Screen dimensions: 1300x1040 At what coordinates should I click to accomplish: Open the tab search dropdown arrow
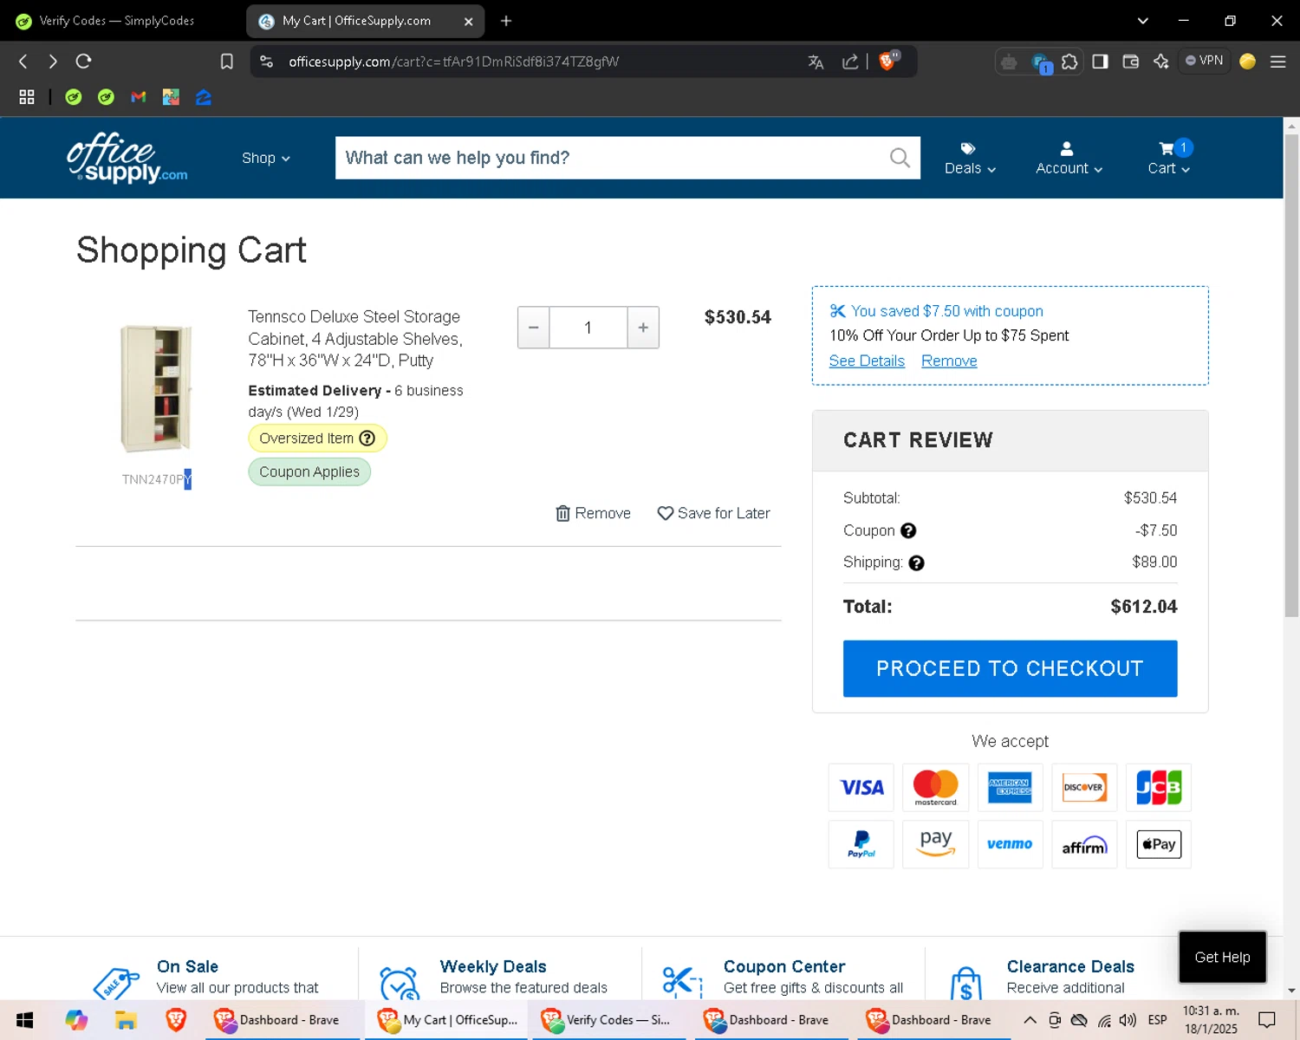coord(1142,21)
